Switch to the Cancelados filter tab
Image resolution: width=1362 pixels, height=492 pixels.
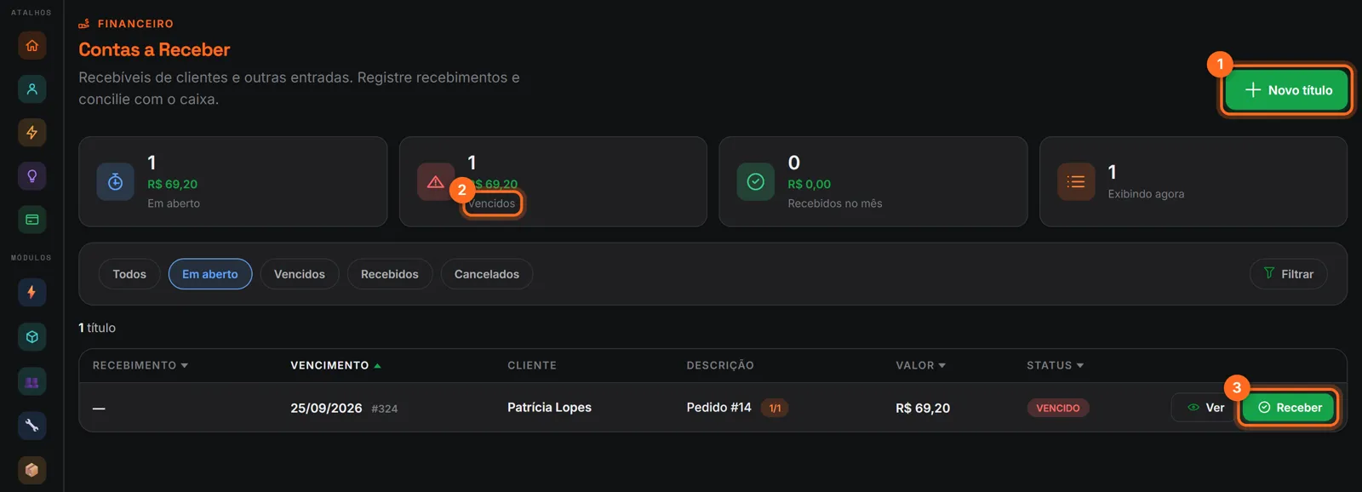coord(487,274)
